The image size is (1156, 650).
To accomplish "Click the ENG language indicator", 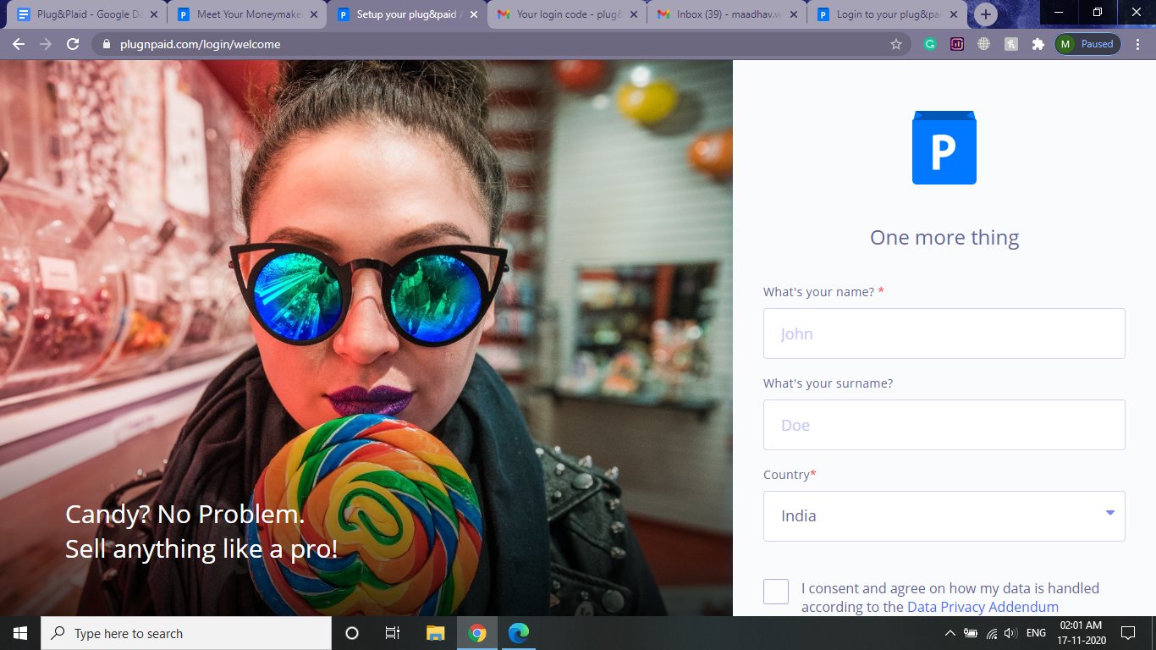I will pyautogui.click(x=1036, y=633).
